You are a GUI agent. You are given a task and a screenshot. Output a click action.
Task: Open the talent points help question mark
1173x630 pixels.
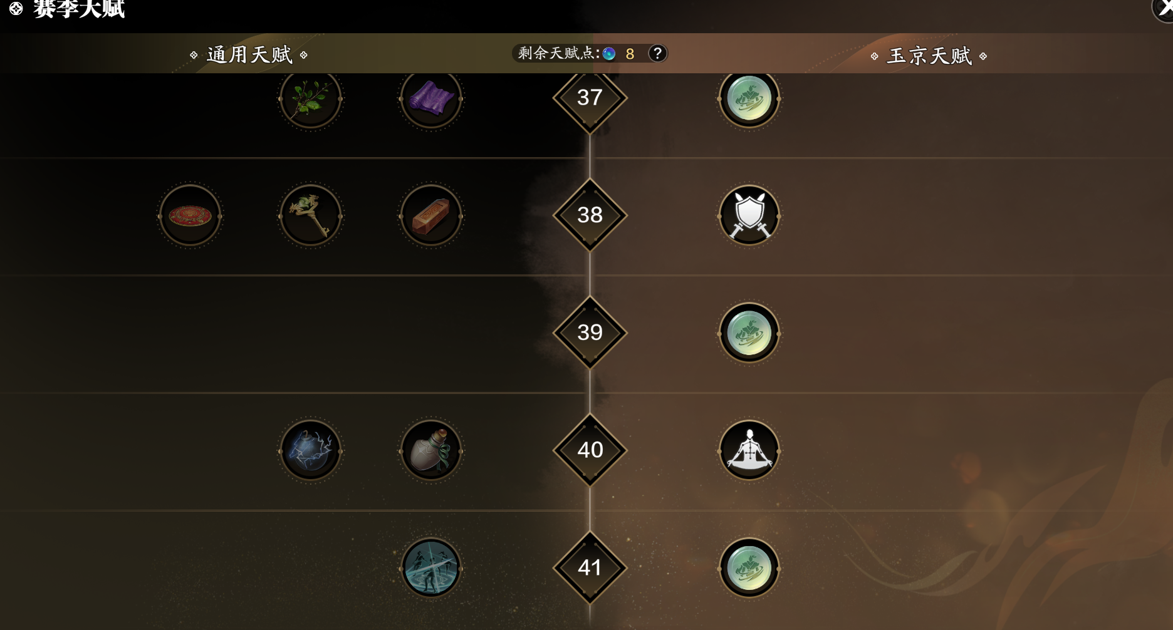pyautogui.click(x=657, y=53)
